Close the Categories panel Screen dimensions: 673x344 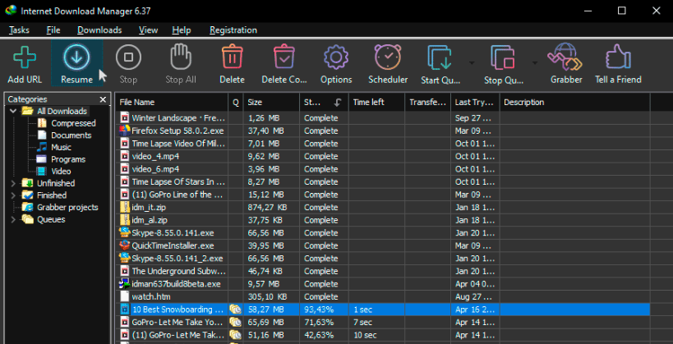103,99
